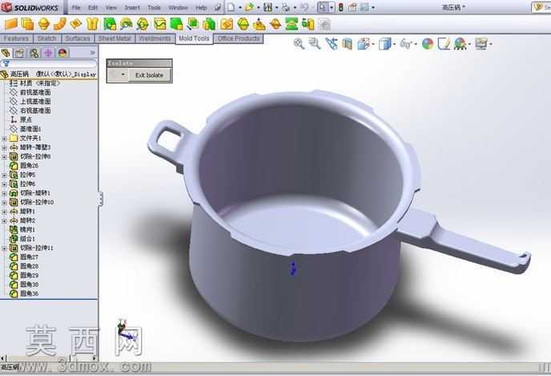Screen dimensions: 551x376
Task: Click the Open file folder icon
Action: tap(250, 7)
